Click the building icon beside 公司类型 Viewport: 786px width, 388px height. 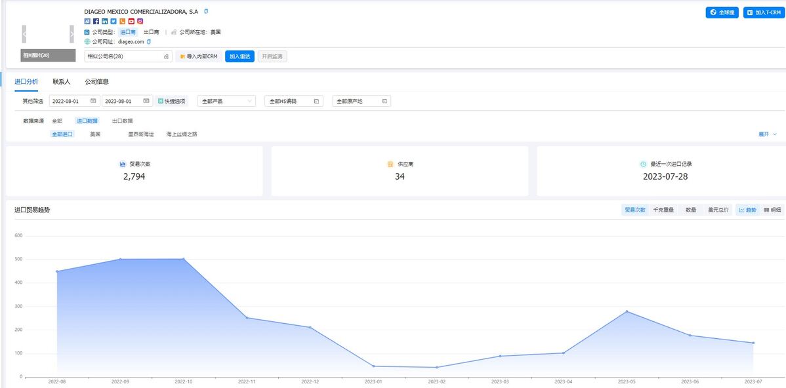pyautogui.click(x=87, y=32)
